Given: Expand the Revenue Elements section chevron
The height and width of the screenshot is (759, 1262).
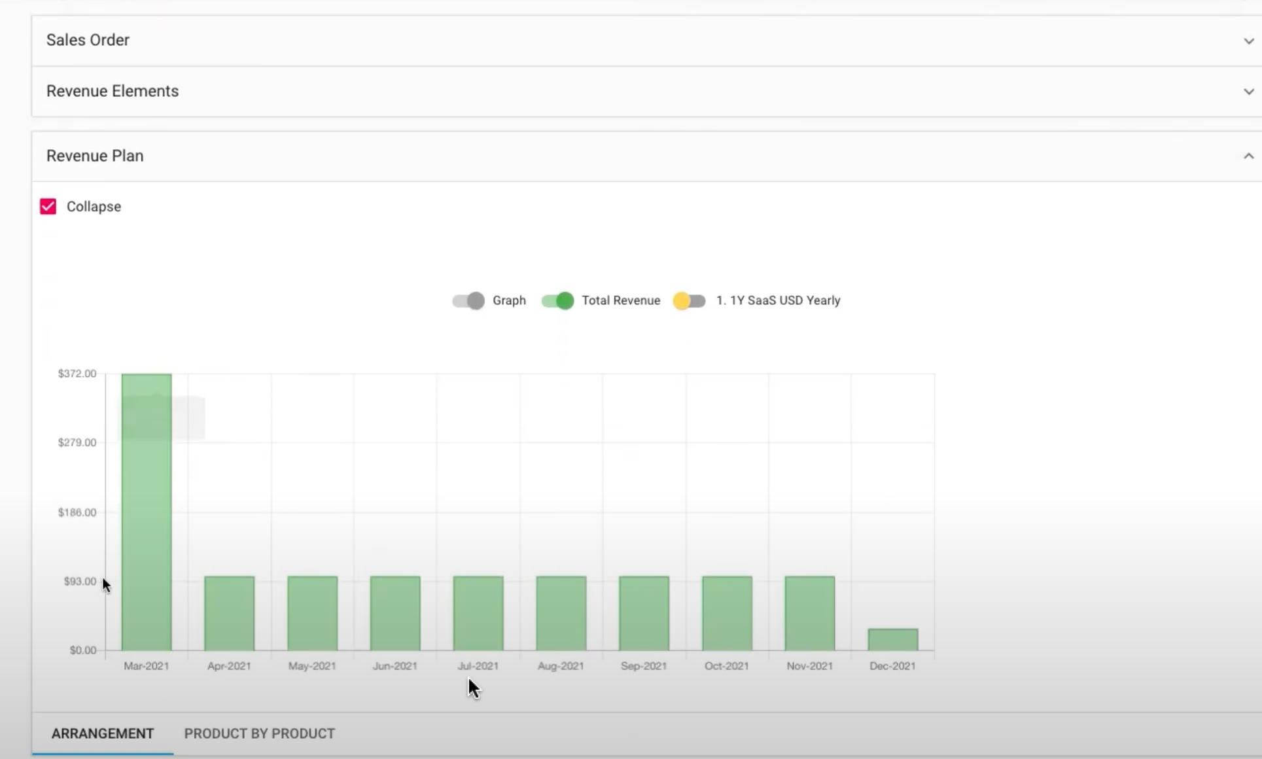Looking at the screenshot, I should [x=1248, y=92].
